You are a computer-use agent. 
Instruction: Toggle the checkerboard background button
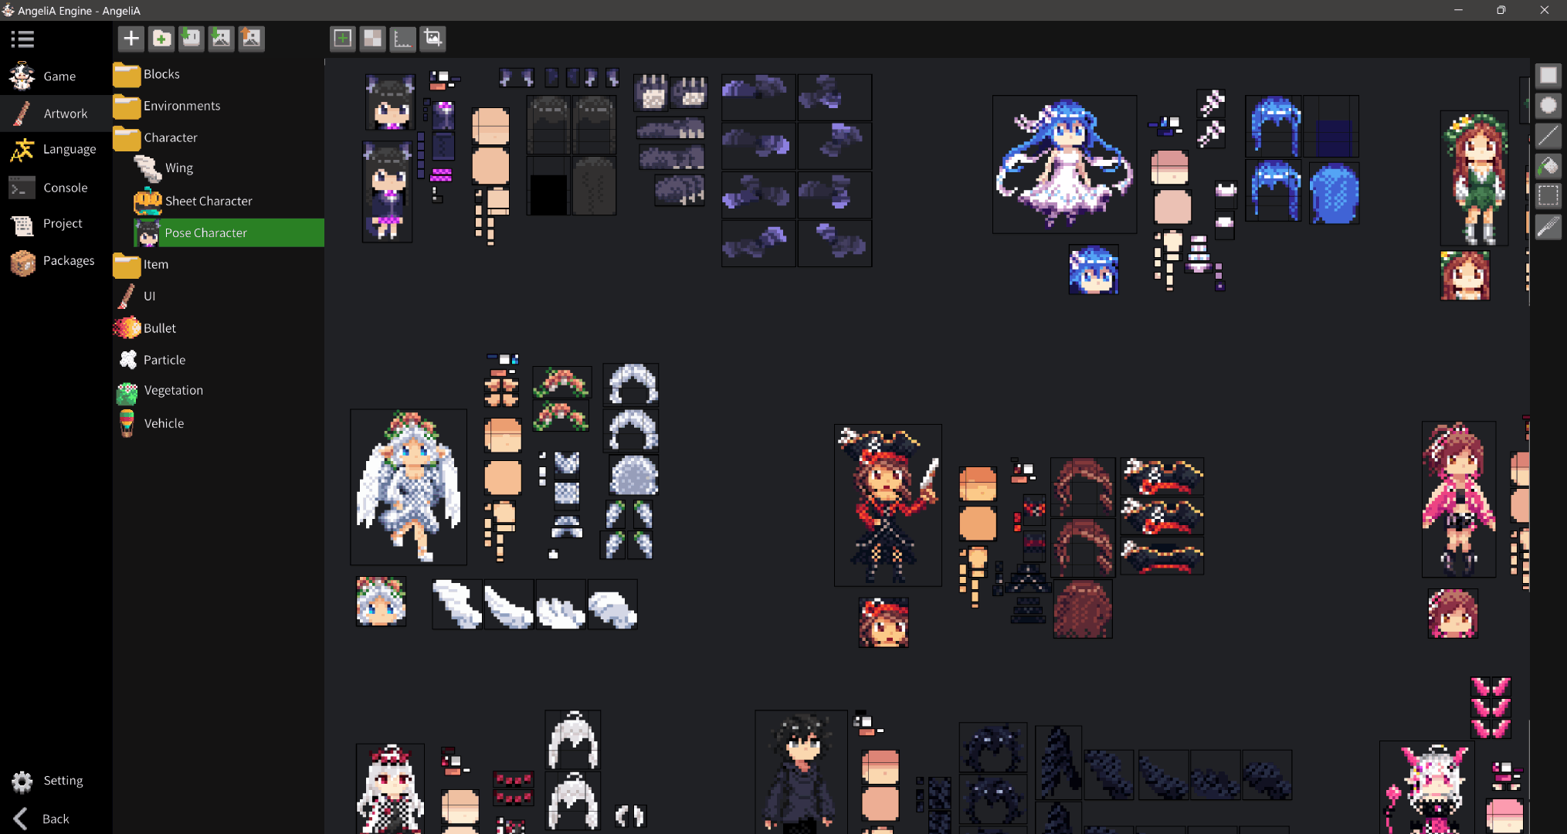tap(373, 39)
